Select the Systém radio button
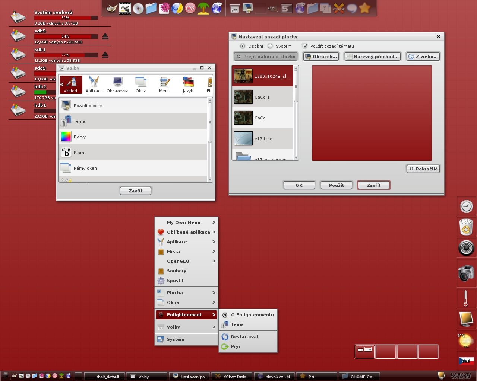The height and width of the screenshot is (381, 477). click(x=270, y=46)
